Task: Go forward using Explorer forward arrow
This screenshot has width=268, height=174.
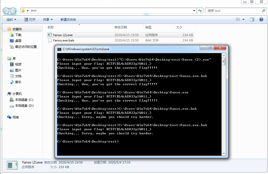Action: pyautogui.click(x=13, y=11)
